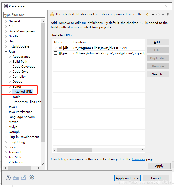Image resolution: width=174 pixels, height=187 pixels.
Task: Select Java EE in the tree
Action: [14, 107]
